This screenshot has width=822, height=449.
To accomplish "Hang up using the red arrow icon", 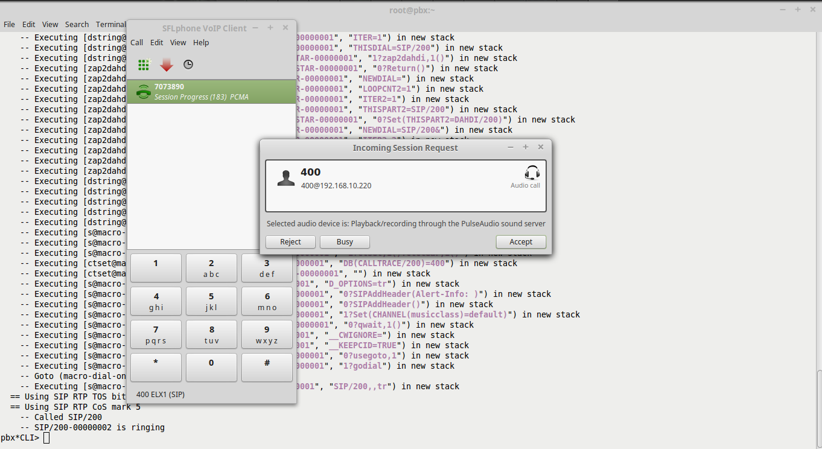I will [167, 65].
